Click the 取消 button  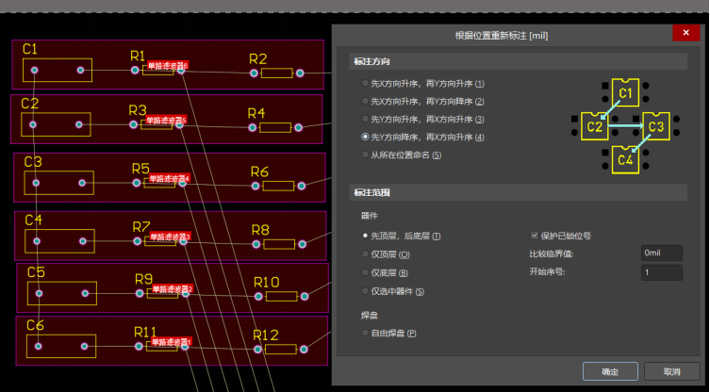point(671,371)
